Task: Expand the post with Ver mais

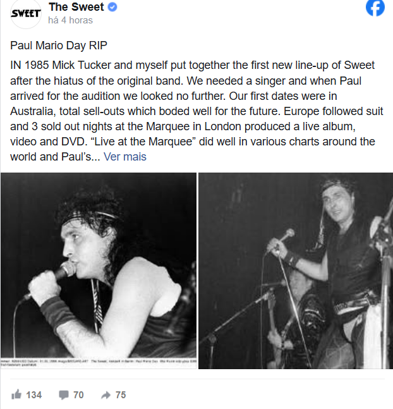Action: point(125,157)
